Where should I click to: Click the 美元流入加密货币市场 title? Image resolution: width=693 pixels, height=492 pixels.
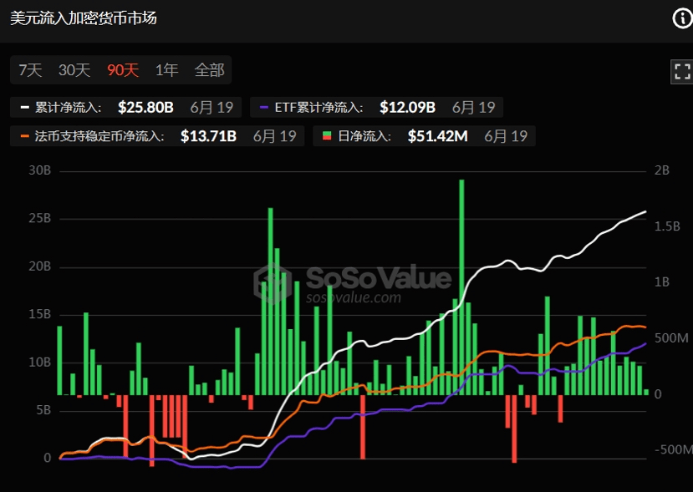83,18
